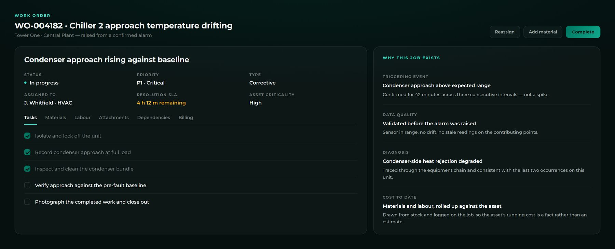This screenshot has width=615, height=249.
Task: Click the '4 h 12 m remaining' SLA
Action: click(x=161, y=103)
